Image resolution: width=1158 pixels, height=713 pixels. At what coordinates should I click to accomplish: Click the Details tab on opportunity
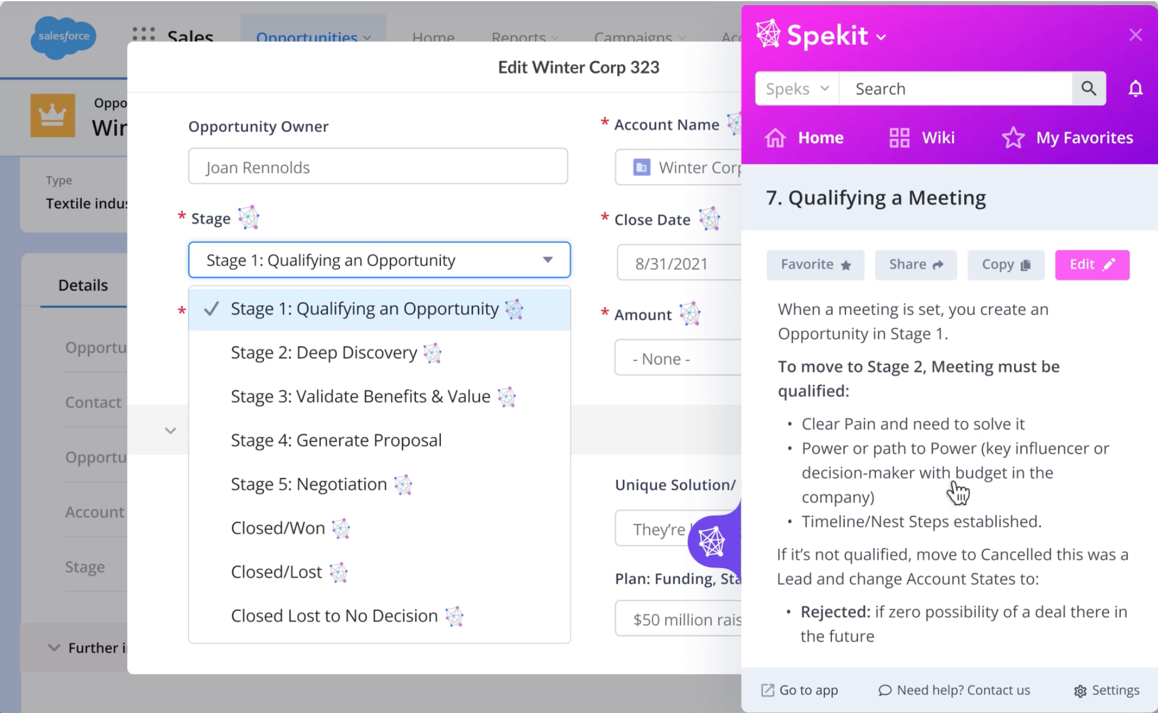tap(83, 284)
